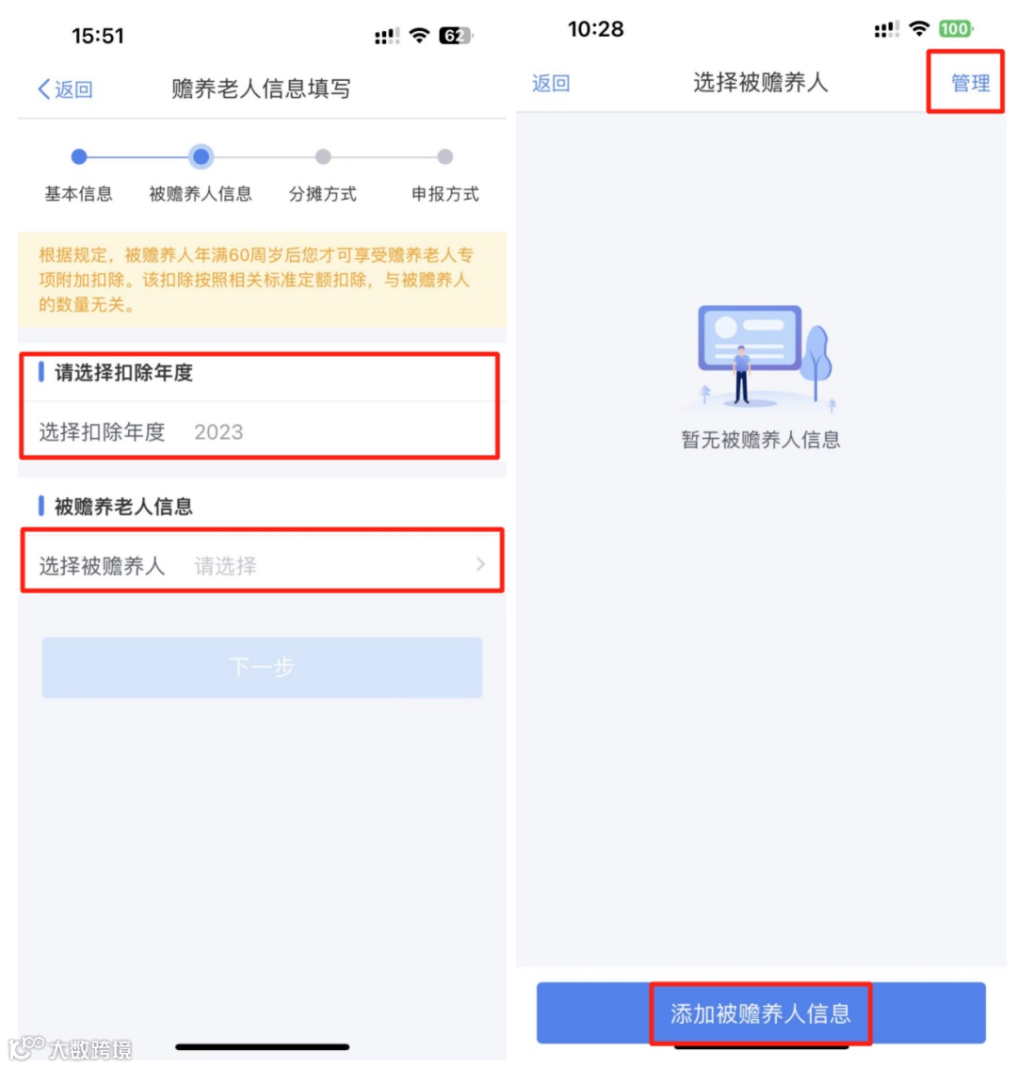Tap the 分摊方式 step label
Viewport: 1017px width, 1068px height.
click(x=323, y=194)
